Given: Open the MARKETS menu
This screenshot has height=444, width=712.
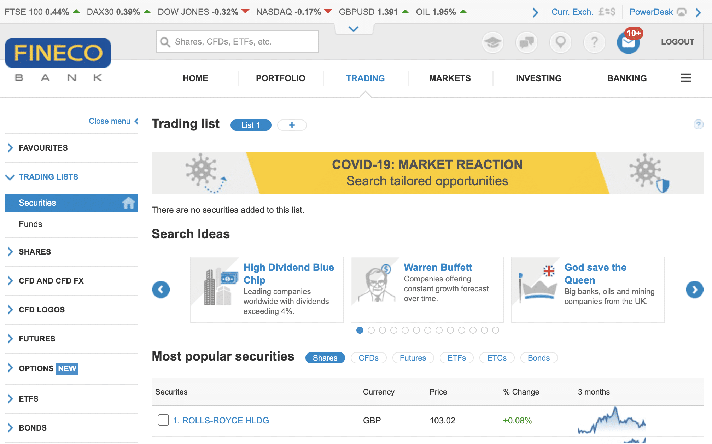Looking at the screenshot, I should [450, 78].
